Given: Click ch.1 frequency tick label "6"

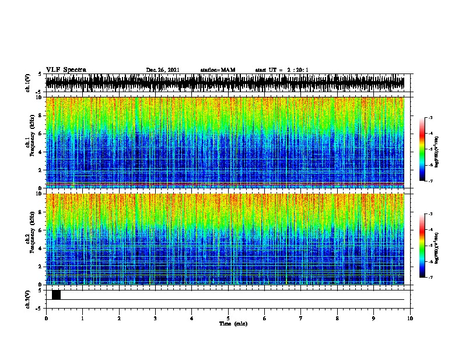Looking at the screenshot, I should click(x=40, y=134).
